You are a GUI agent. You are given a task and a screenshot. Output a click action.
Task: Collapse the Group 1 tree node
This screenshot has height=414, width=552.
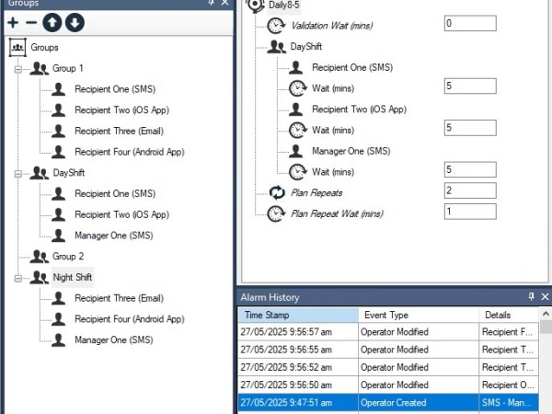click(x=18, y=69)
